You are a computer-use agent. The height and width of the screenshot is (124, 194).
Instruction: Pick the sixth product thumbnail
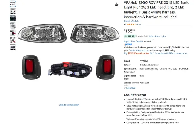[x=13, y=40]
